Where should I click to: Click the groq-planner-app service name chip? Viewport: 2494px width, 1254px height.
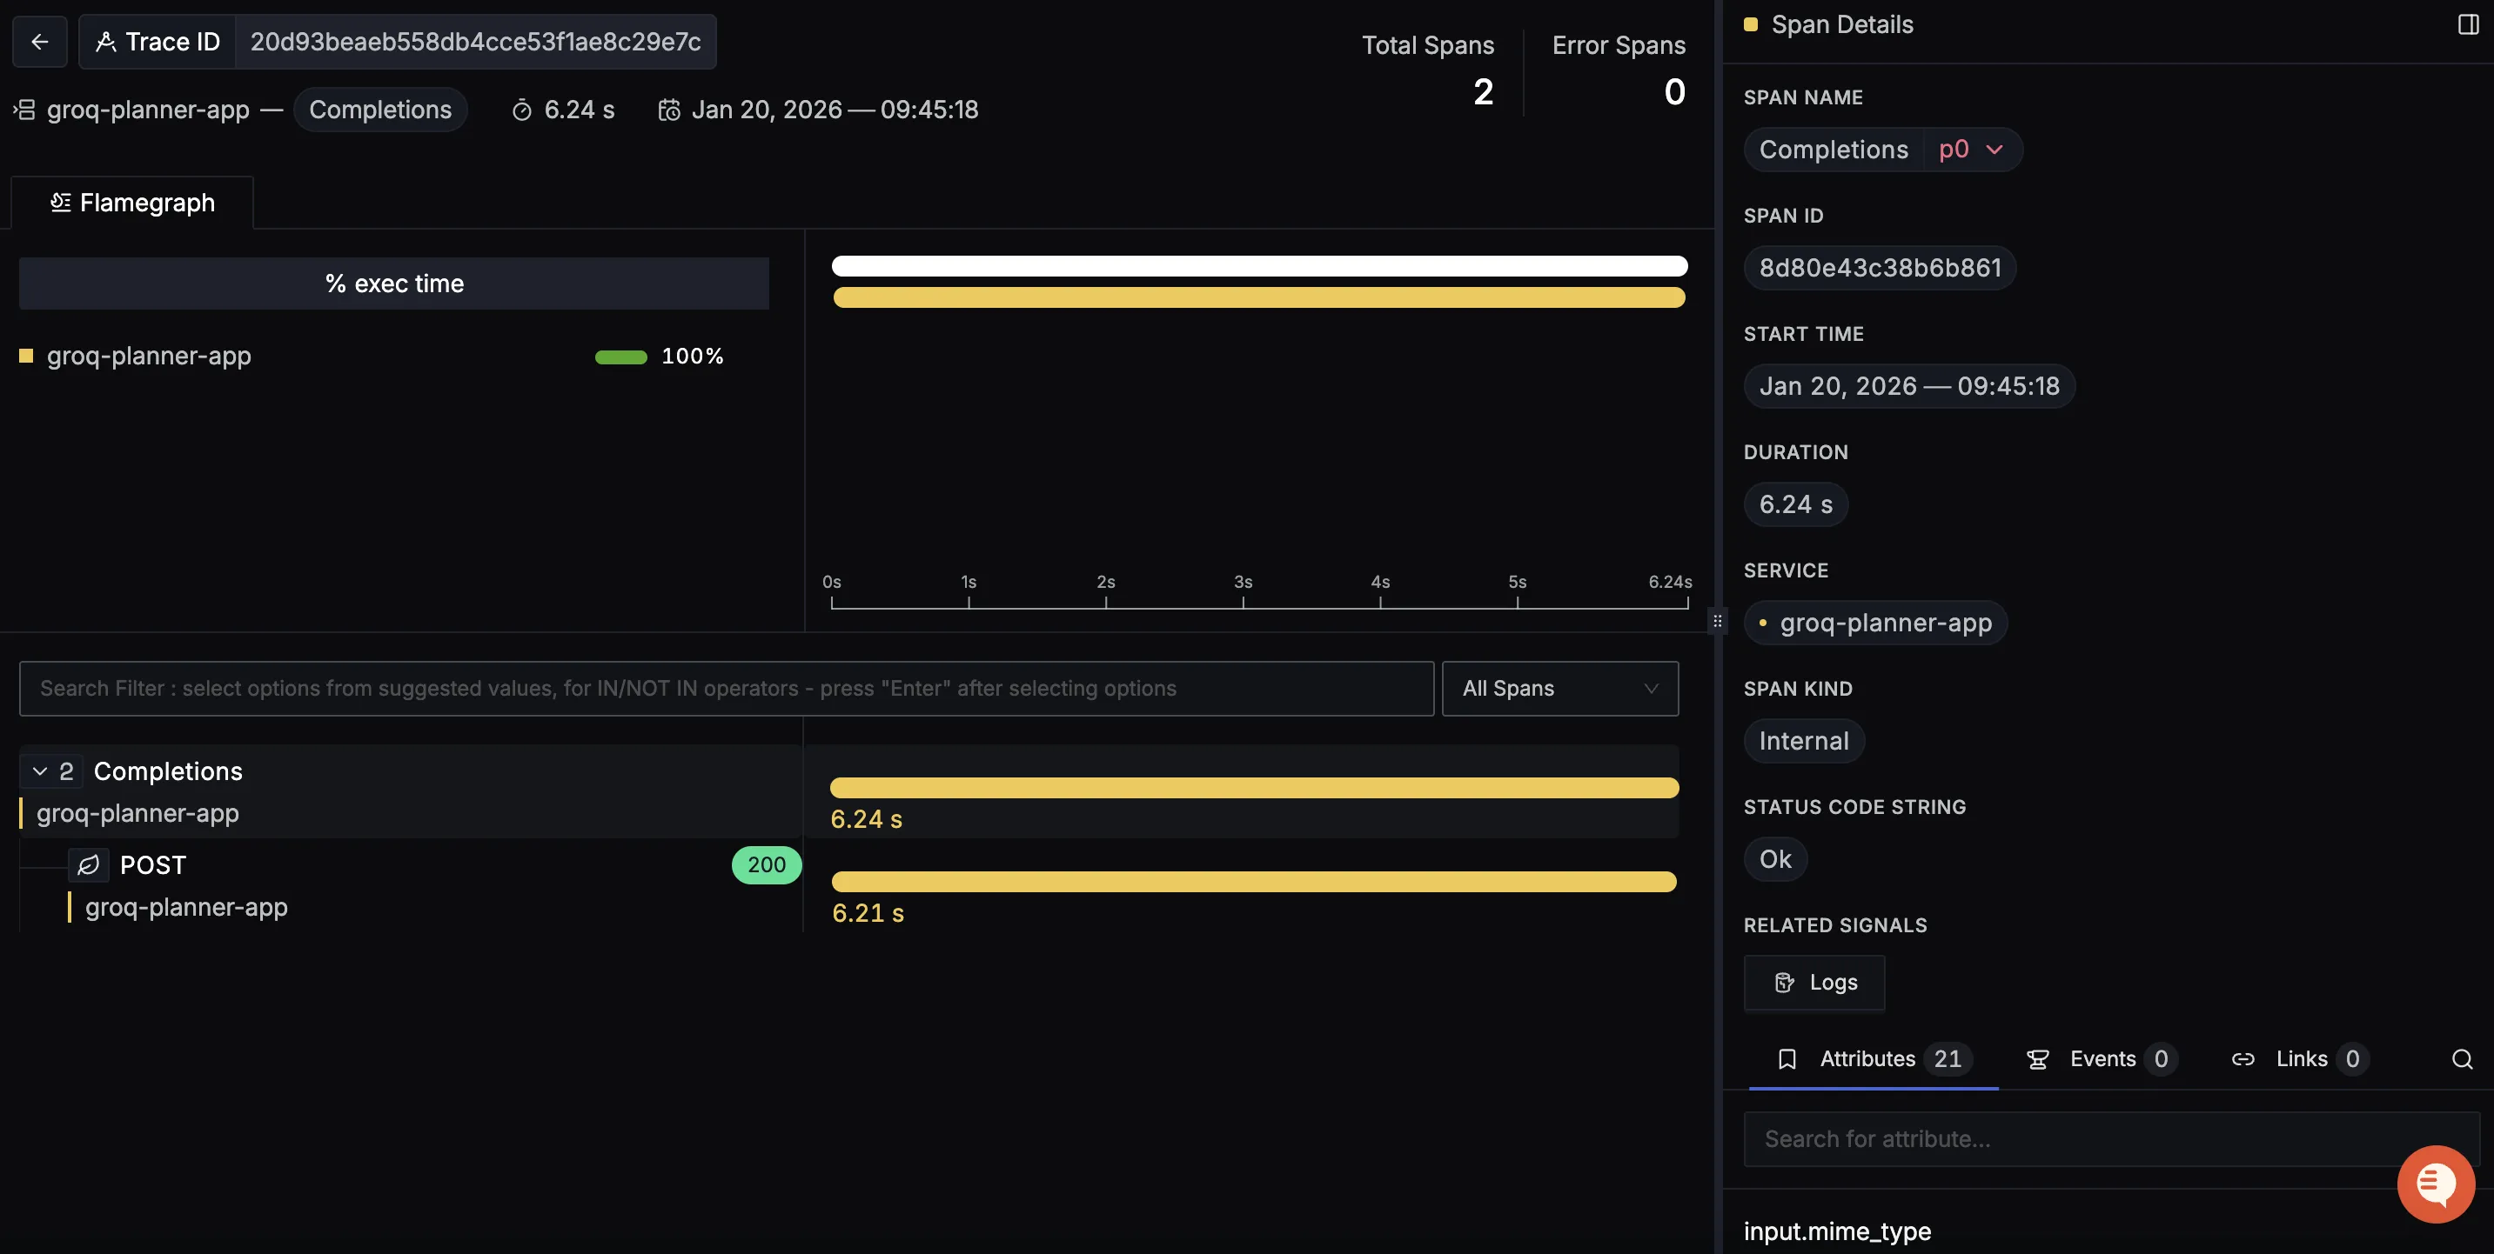pyautogui.click(x=1874, y=622)
